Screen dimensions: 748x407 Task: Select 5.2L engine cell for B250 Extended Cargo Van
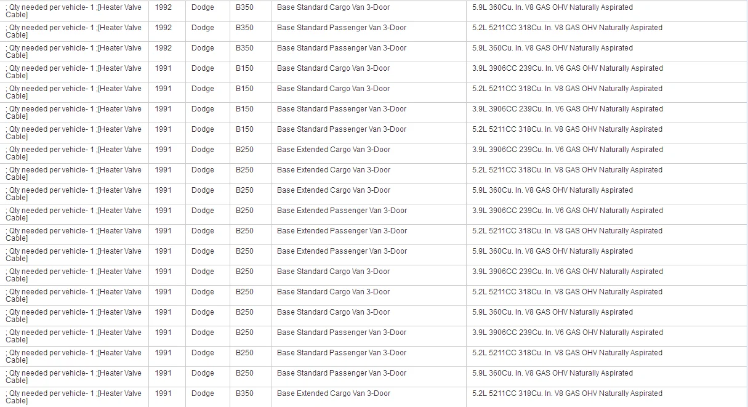[x=606, y=174]
